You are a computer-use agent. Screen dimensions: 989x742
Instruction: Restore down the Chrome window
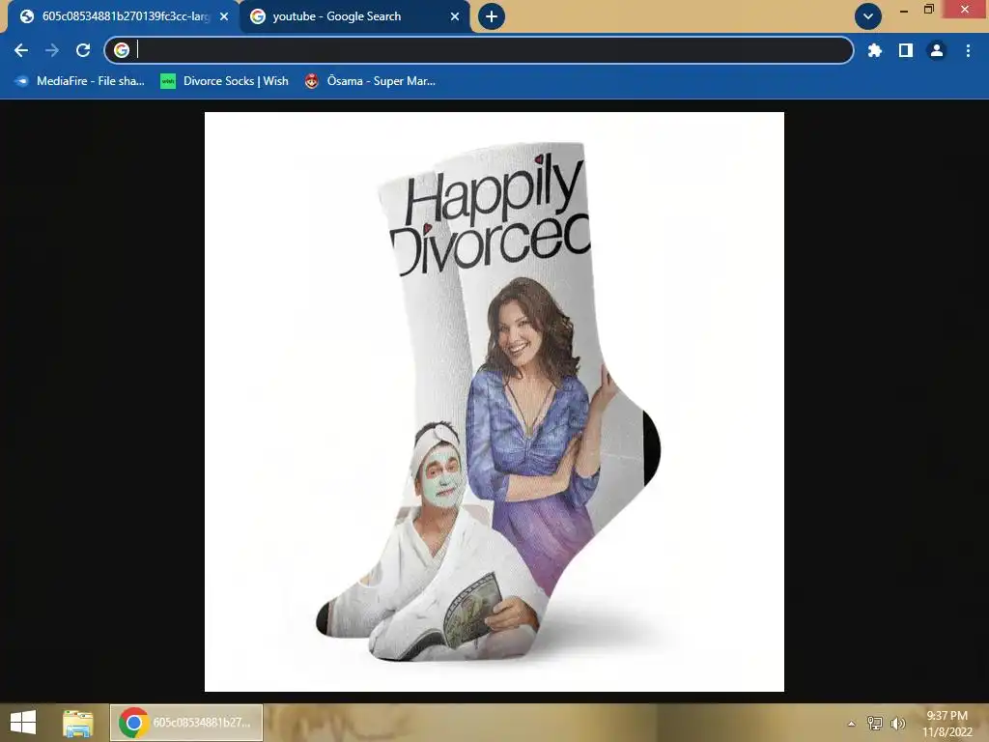coord(928,9)
